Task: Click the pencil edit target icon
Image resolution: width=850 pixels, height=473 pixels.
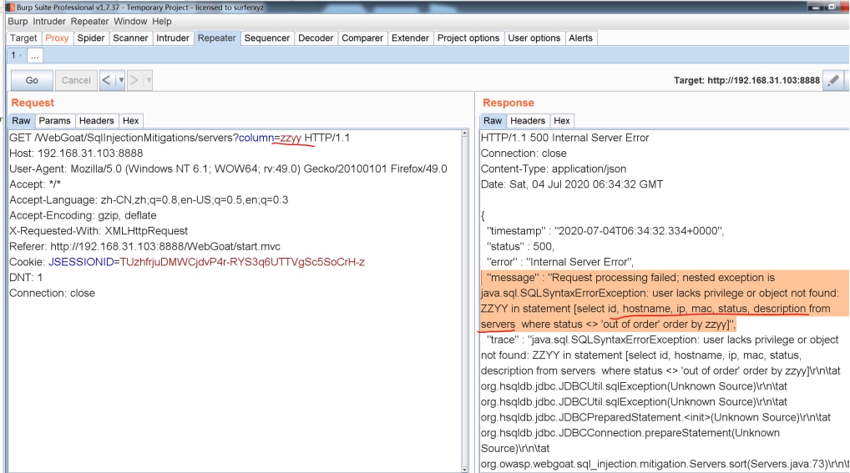Action: 833,80
